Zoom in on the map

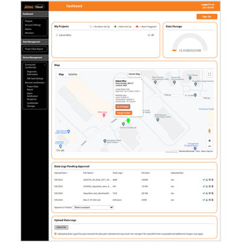pos(210,140)
